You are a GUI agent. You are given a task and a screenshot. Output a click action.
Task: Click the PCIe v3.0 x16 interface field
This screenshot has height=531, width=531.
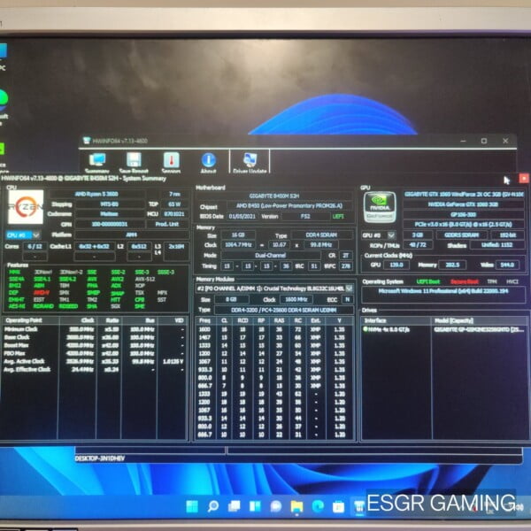464,224
